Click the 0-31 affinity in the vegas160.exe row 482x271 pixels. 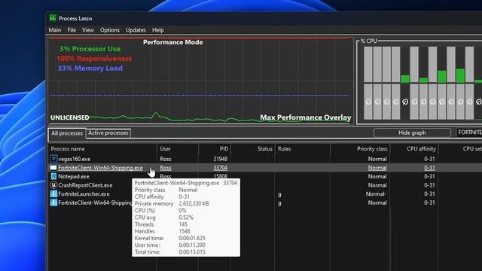click(429, 159)
